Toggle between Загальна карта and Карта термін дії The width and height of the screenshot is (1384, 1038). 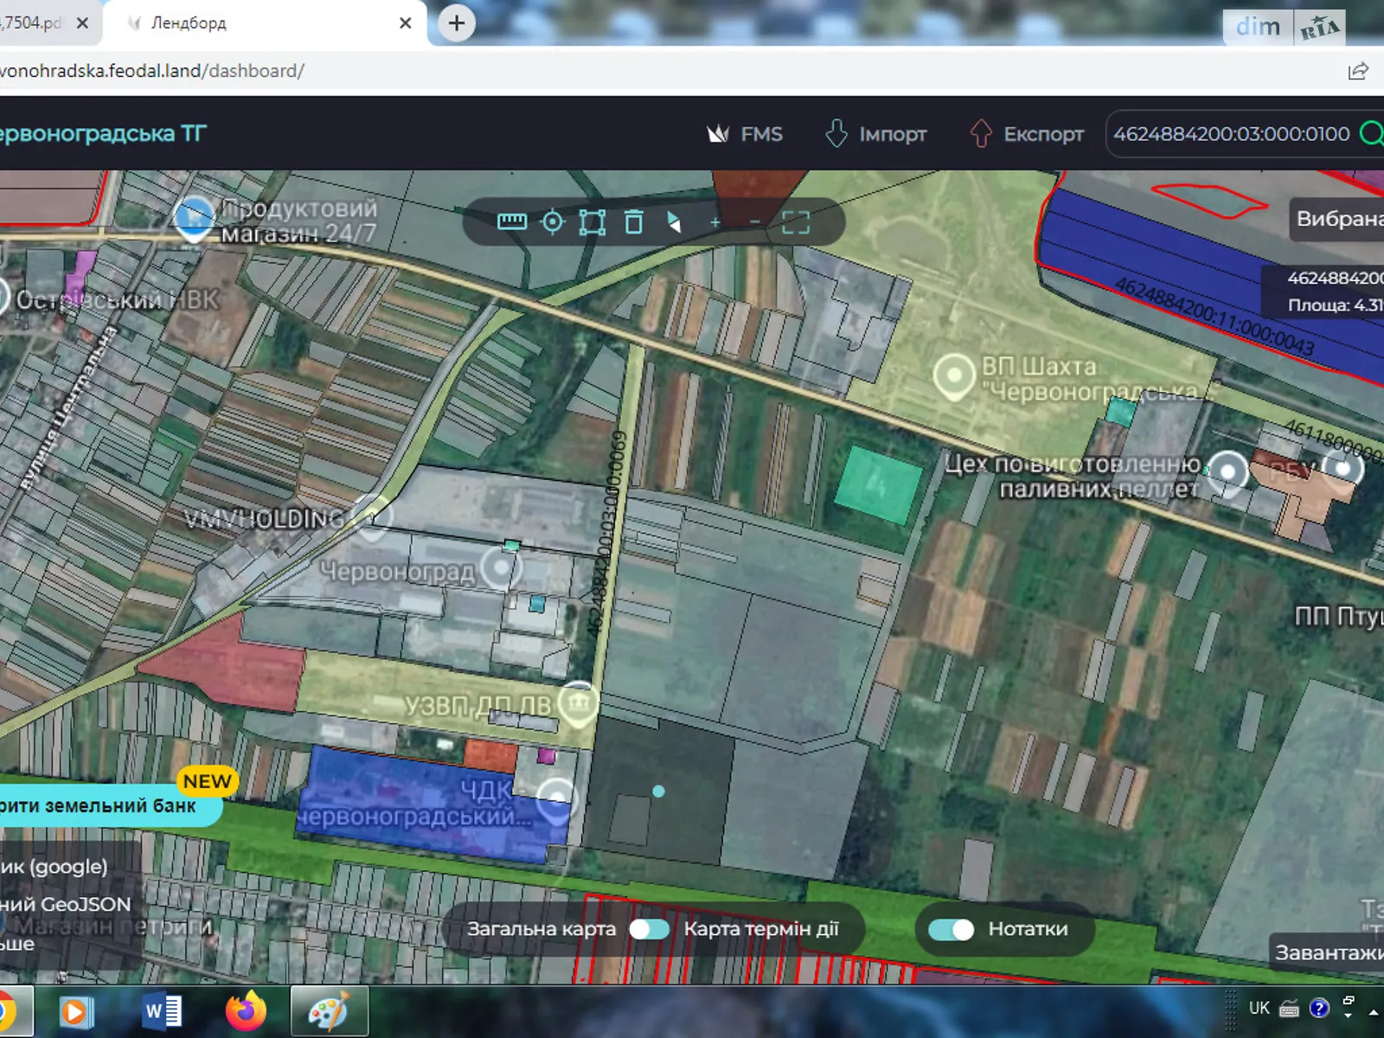pos(649,929)
